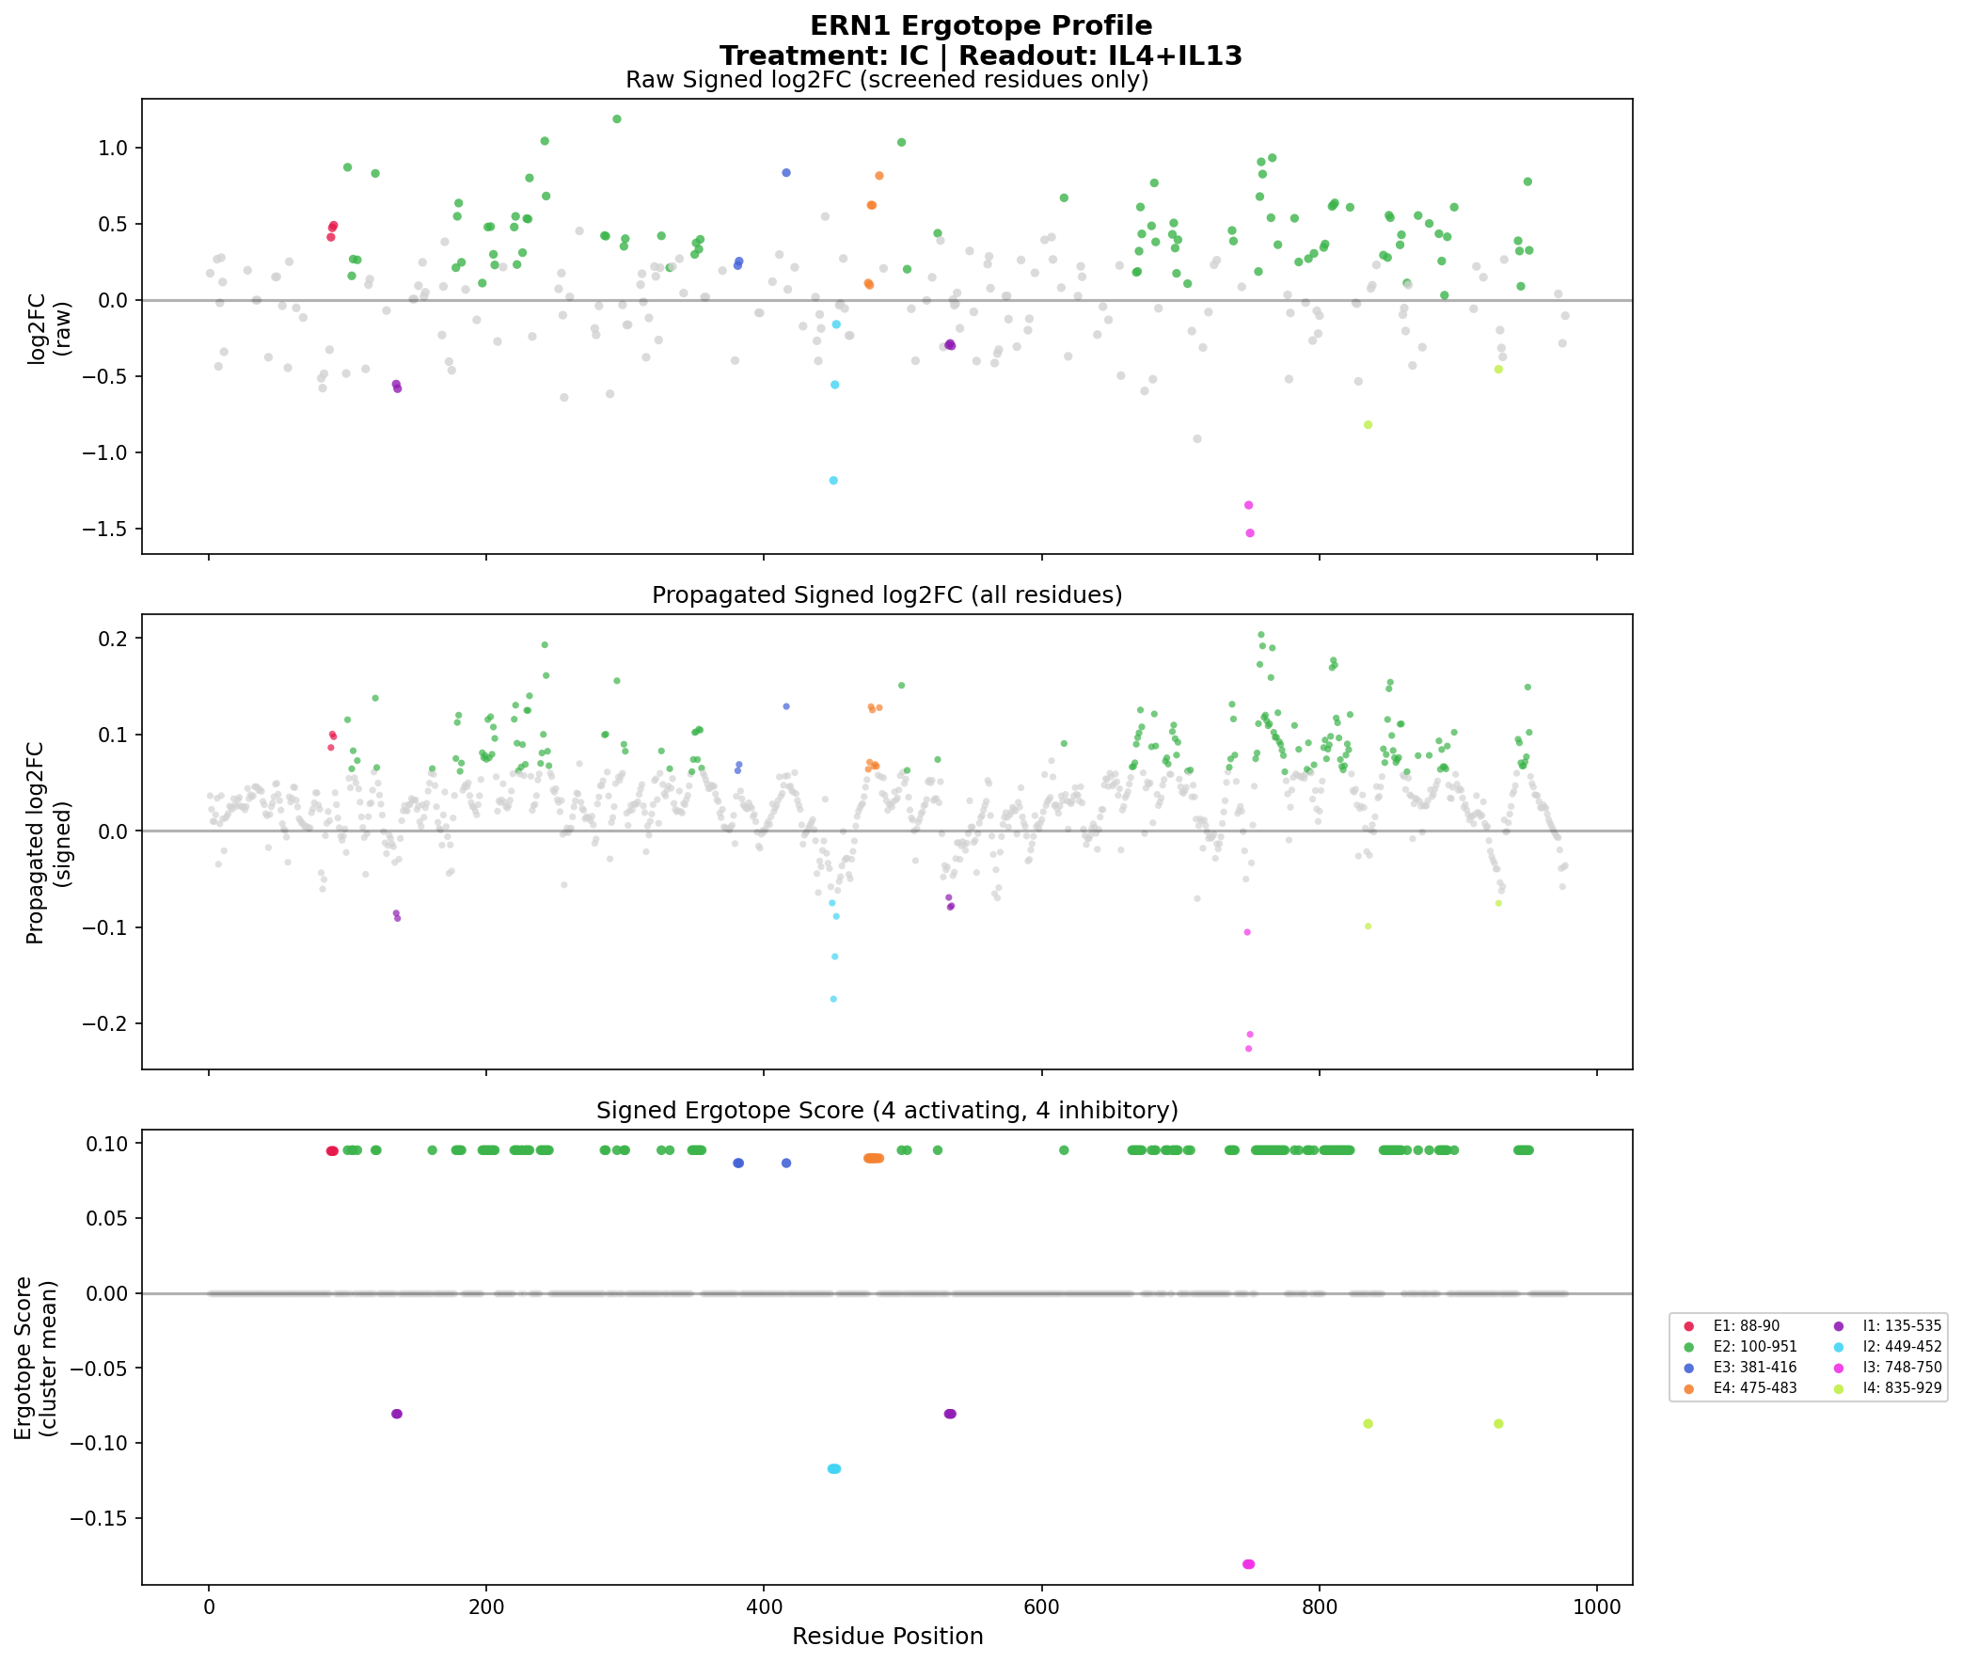This screenshot has width=1962, height=1662.
Task: Click the cyan I2 legend marker
Action: click(1839, 1347)
